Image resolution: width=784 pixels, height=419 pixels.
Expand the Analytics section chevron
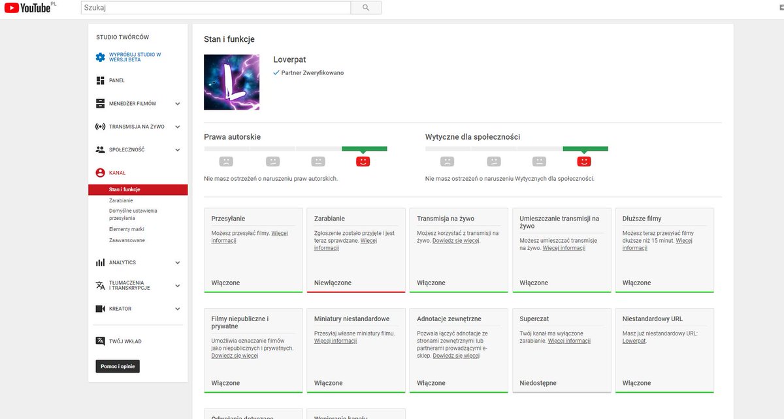point(178,262)
